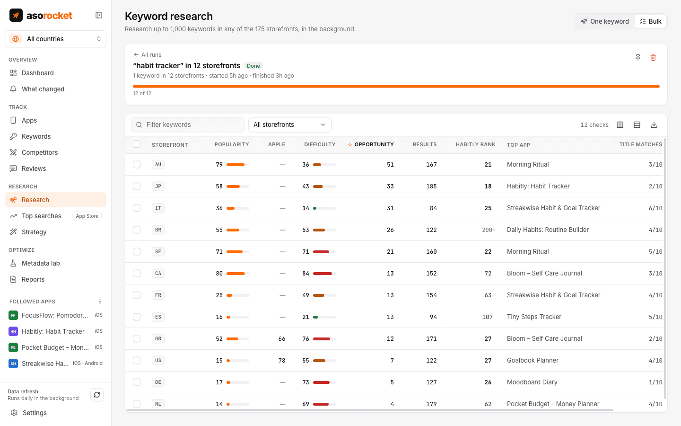Open the Reports page
681x426 pixels.
coord(56,279)
